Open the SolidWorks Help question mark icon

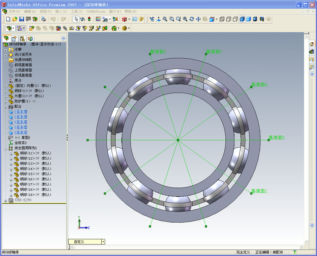141,19
